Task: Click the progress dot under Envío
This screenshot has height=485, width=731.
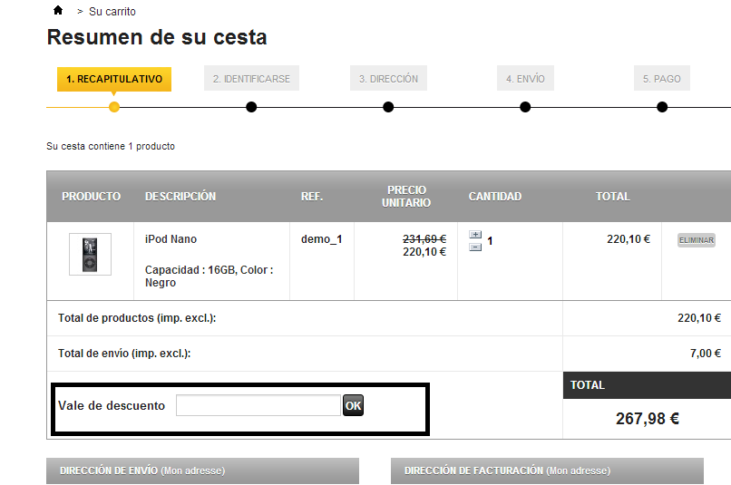Action: [x=525, y=107]
